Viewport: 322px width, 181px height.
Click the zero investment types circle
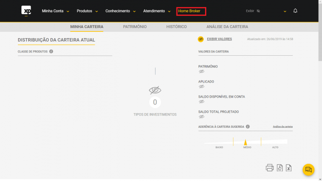155,102
